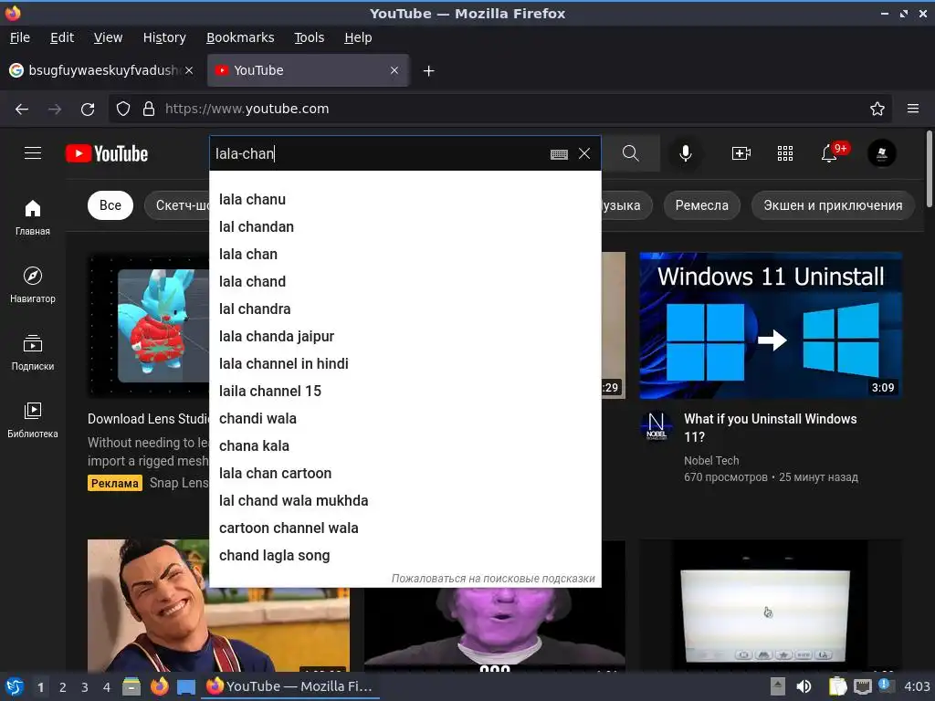Viewport: 935px width, 701px height.
Task: Close the YouTube tab
Action: [394, 70]
